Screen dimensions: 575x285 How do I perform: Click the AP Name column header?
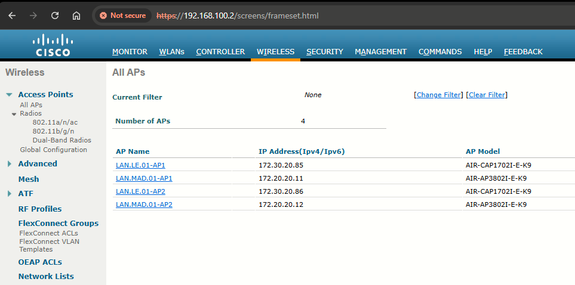(x=133, y=151)
